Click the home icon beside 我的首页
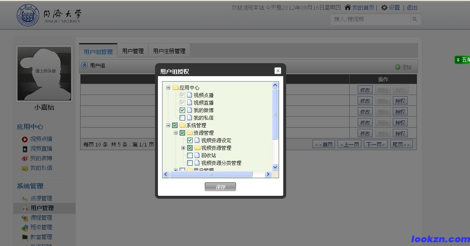Image resolution: width=470 pixels, height=246 pixels. tap(348, 8)
